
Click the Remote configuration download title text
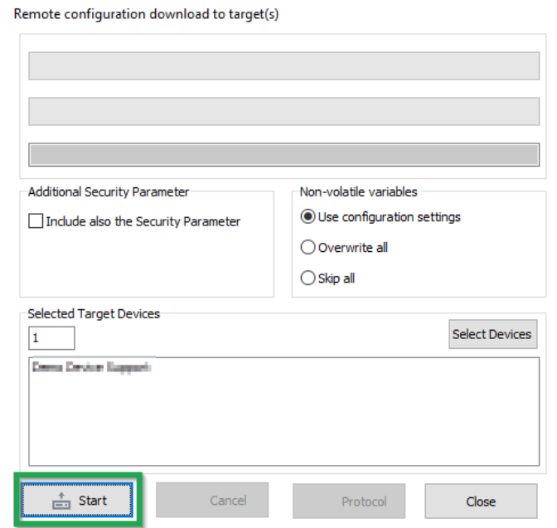pyautogui.click(x=147, y=15)
